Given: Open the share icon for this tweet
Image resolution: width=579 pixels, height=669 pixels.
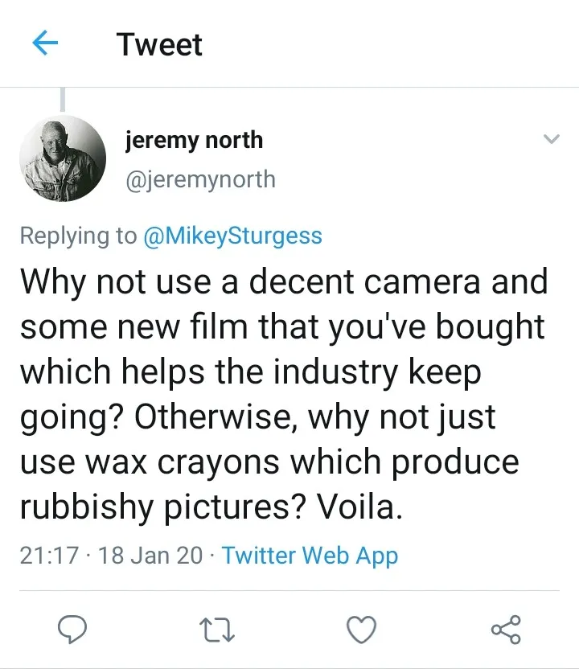Looking at the screenshot, I should (506, 630).
